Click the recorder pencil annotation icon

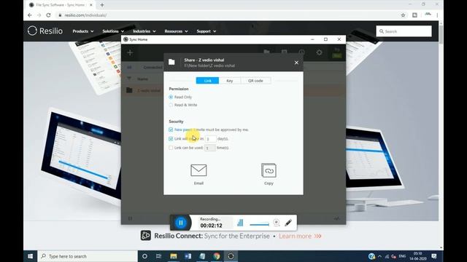(x=288, y=223)
